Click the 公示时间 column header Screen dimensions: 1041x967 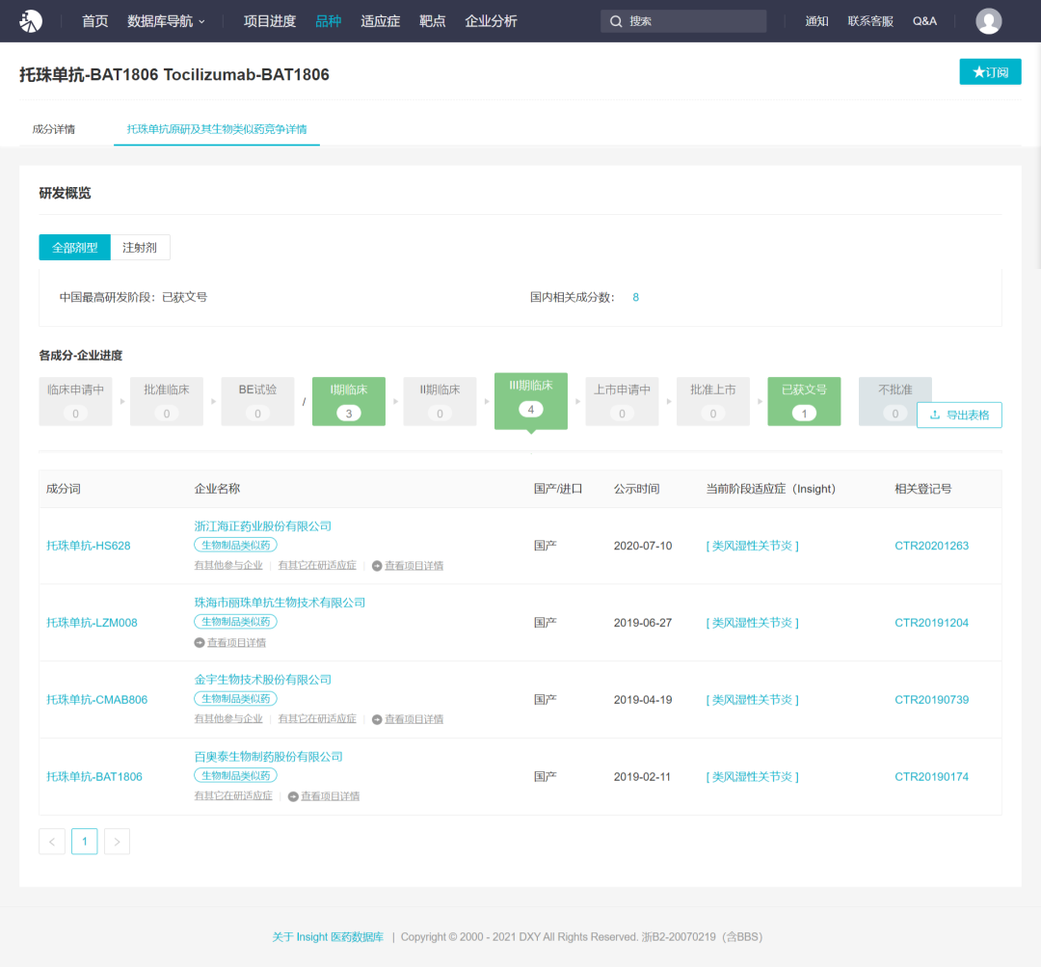pos(636,489)
